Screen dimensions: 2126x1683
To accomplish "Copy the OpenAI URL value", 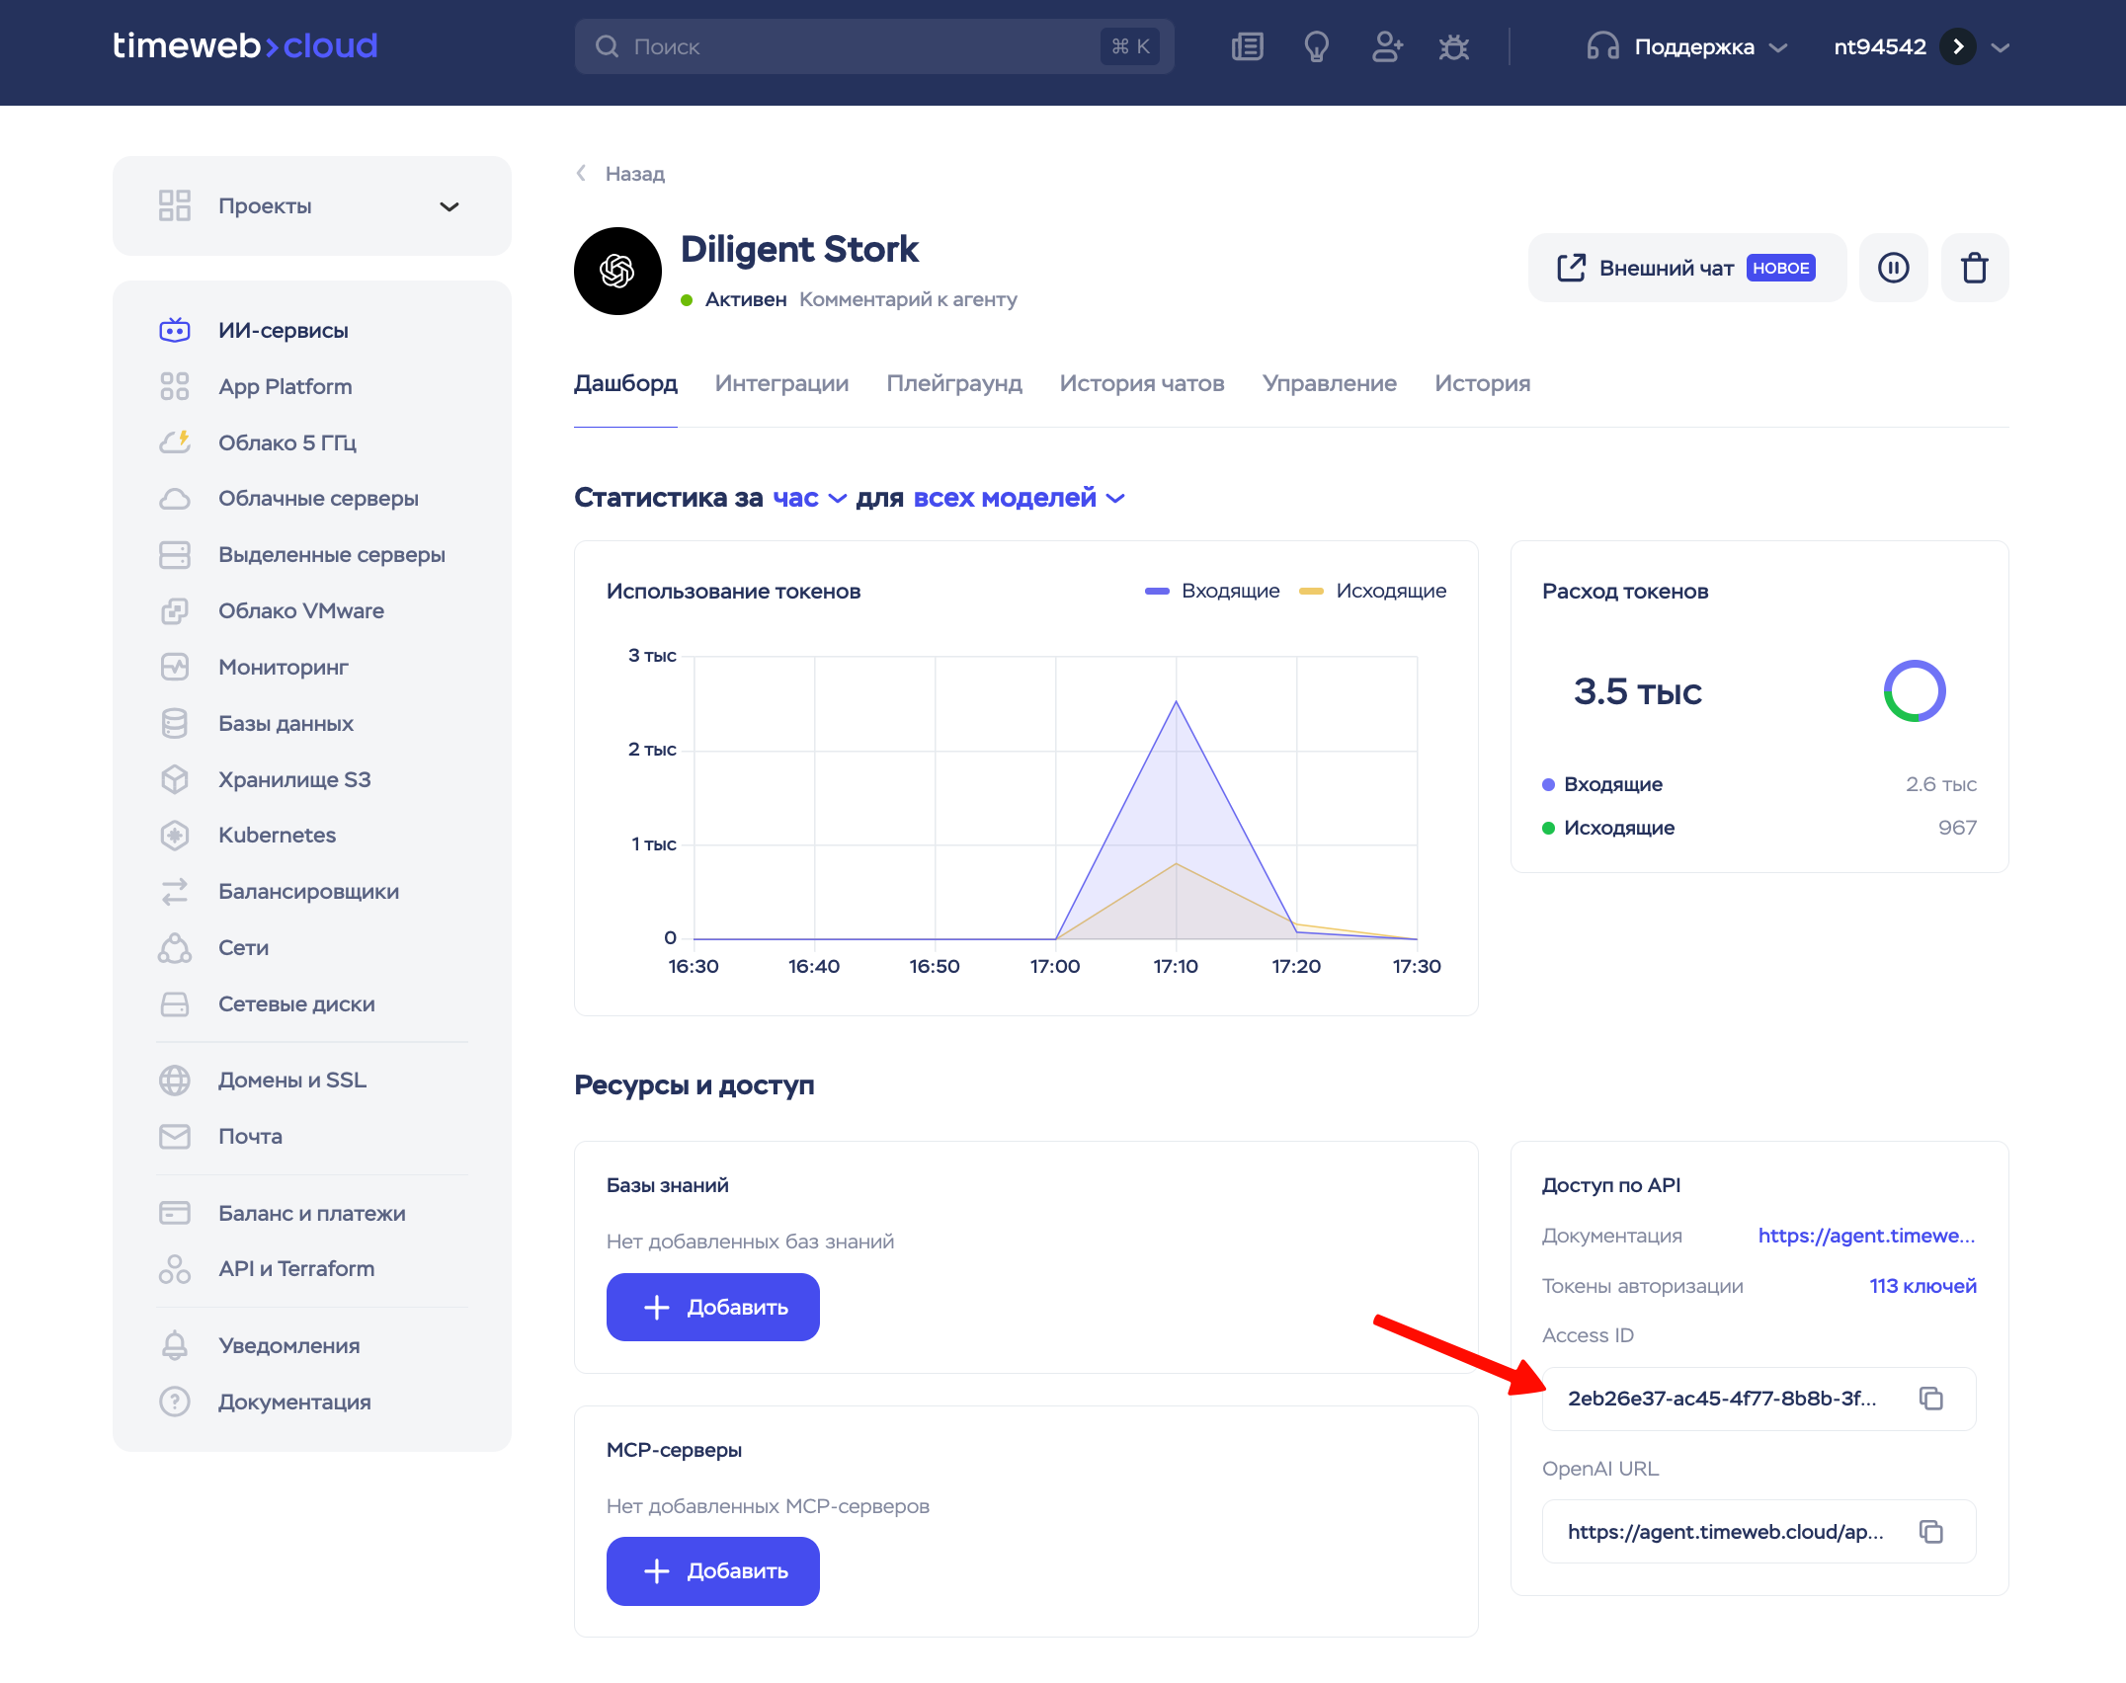I will 1931,1532.
